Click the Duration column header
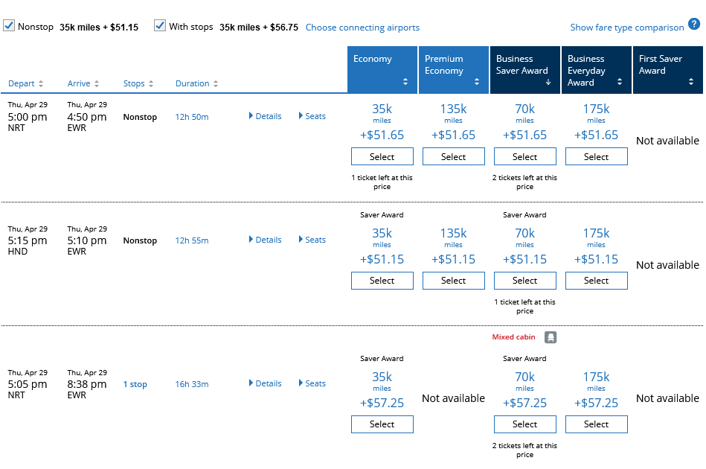706x469 pixels. (192, 84)
